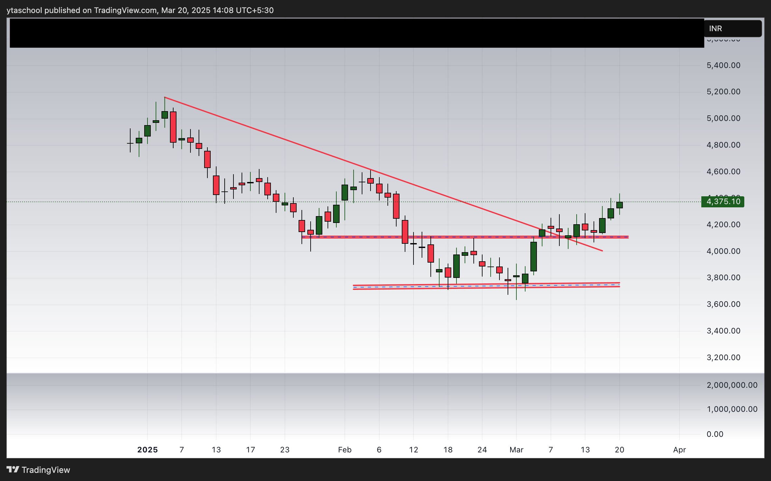The image size is (771, 481).
Task: Click the TradingView logo icon
Action: click(13, 470)
